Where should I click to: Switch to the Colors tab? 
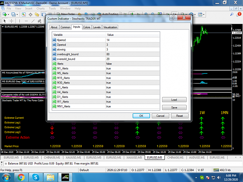tap(86, 27)
